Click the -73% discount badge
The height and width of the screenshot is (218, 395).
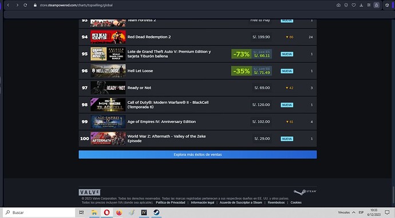pyautogui.click(x=242, y=54)
